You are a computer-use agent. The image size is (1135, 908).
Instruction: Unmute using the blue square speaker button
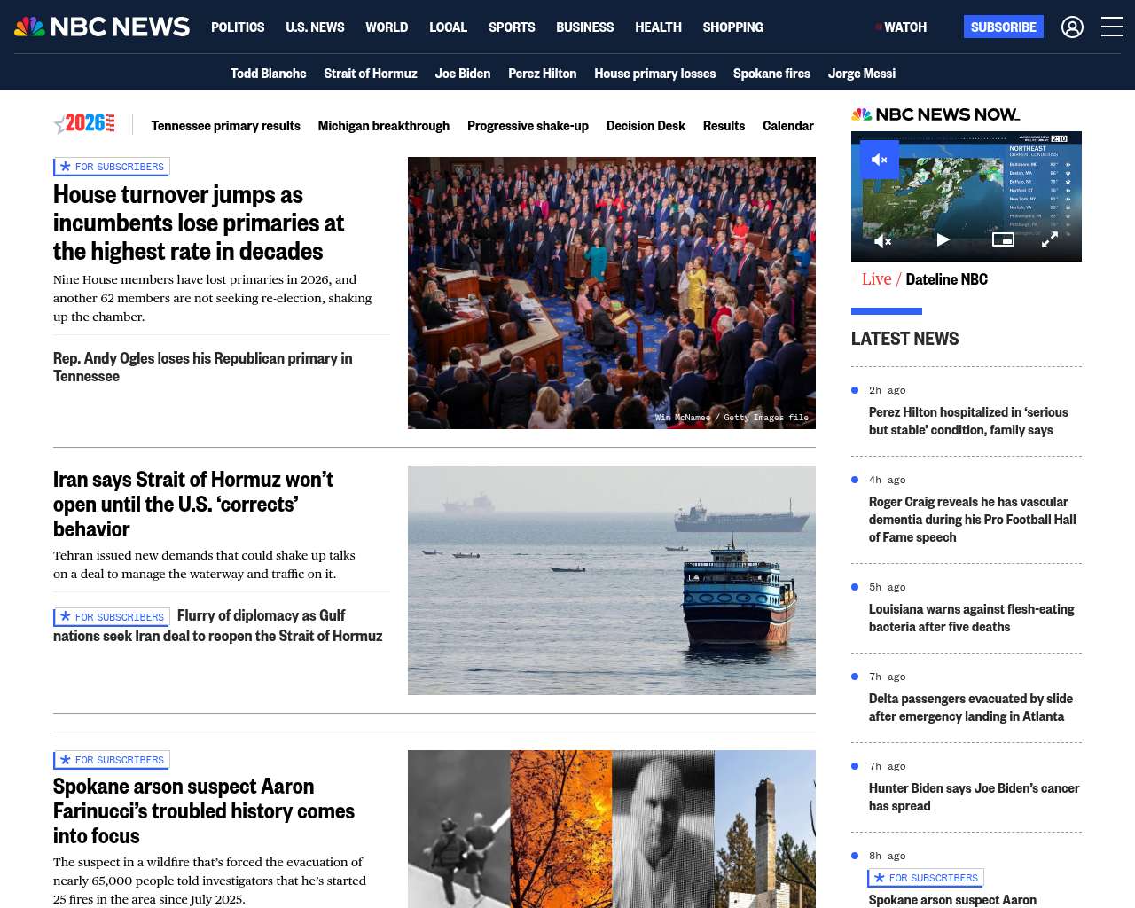[880, 160]
